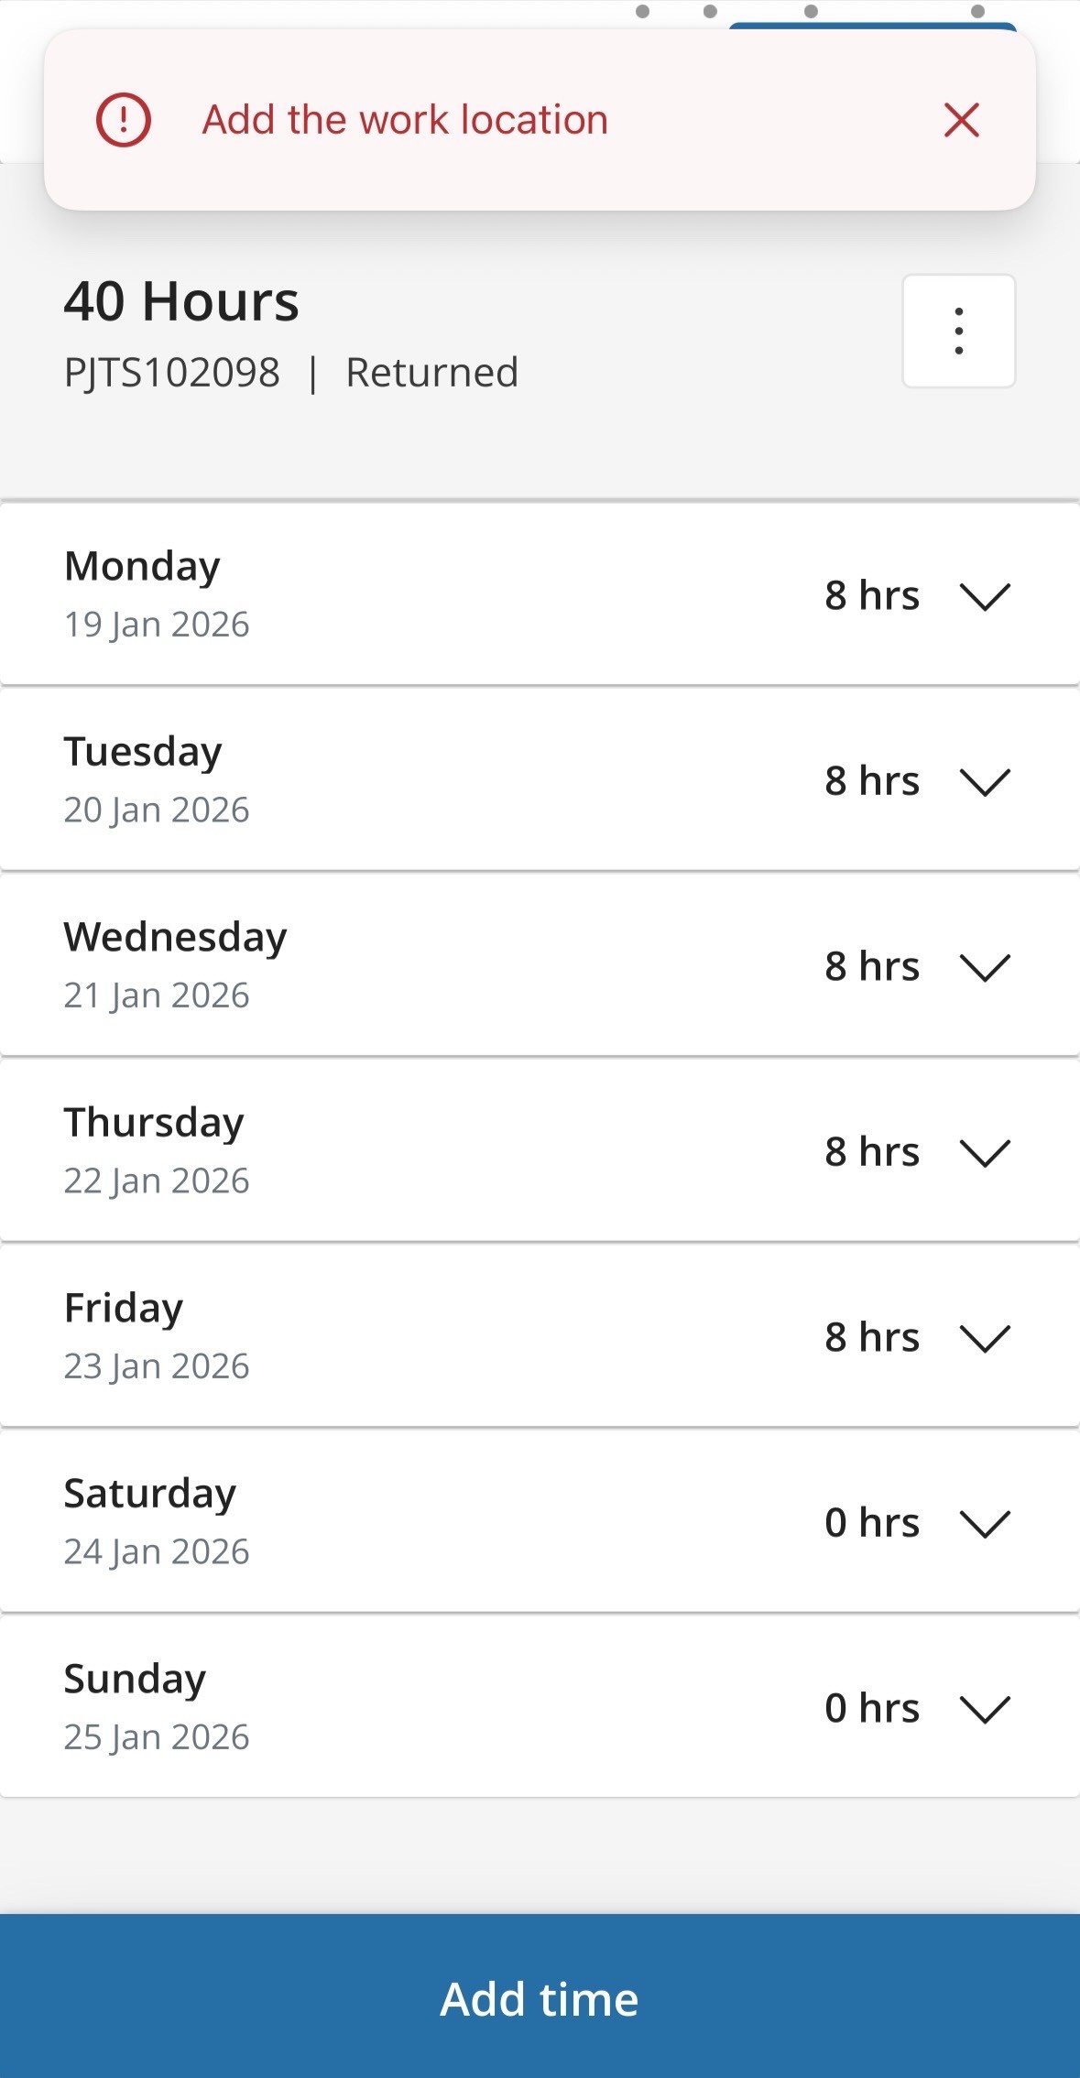Expand Wednesday 21 Jan chevron
The width and height of the screenshot is (1080, 2078).
(984, 967)
